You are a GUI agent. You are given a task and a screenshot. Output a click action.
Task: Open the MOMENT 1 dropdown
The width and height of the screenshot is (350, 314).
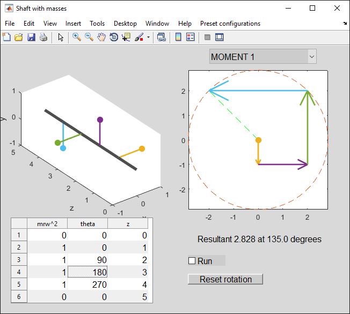point(262,57)
